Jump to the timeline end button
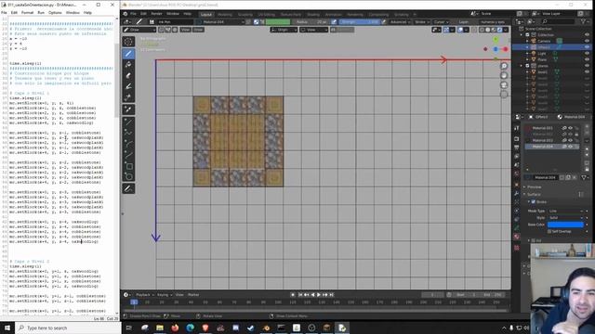The height and width of the screenshot is (334, 595). tap(331, 295)
